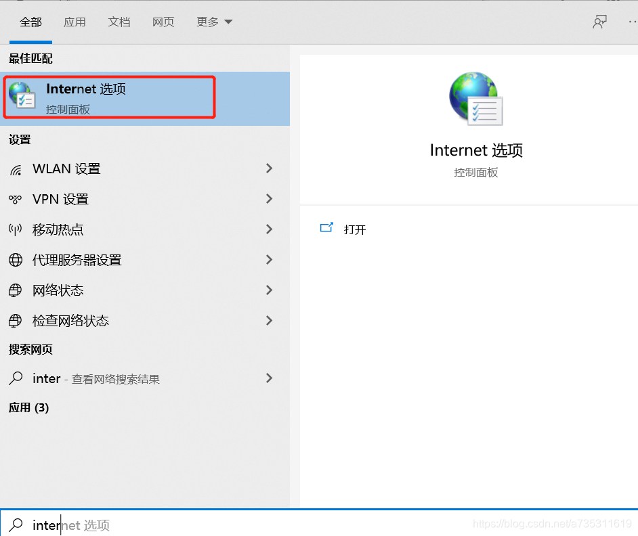Switch to the 应用 tab
Viewport: 638px width, 536px height.
pyautogui.click(x=75, y=22)
